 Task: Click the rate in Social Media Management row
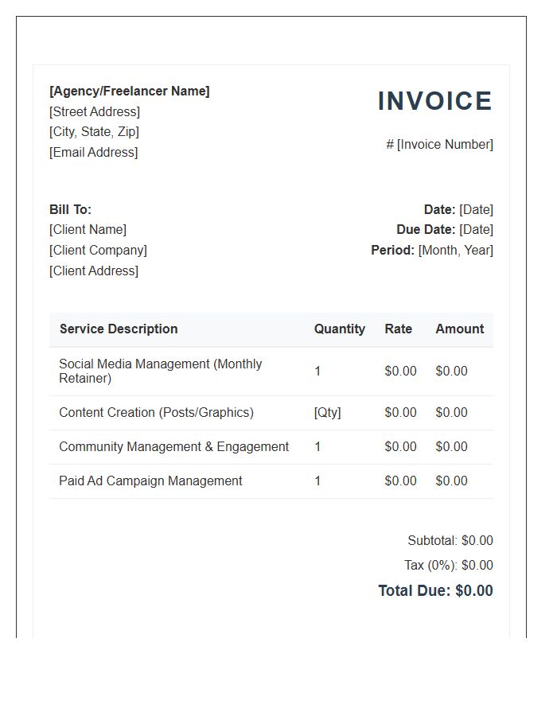pyautogui.click(x=400, y=372)
